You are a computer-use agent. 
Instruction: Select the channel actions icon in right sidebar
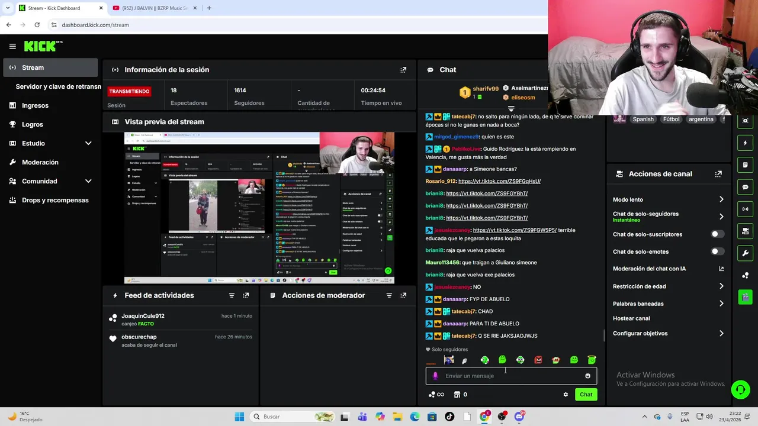(x=745, y=231)
